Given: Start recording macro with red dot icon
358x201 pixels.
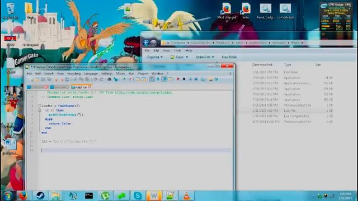Looking at the screenshot, I should click(178, 79).
